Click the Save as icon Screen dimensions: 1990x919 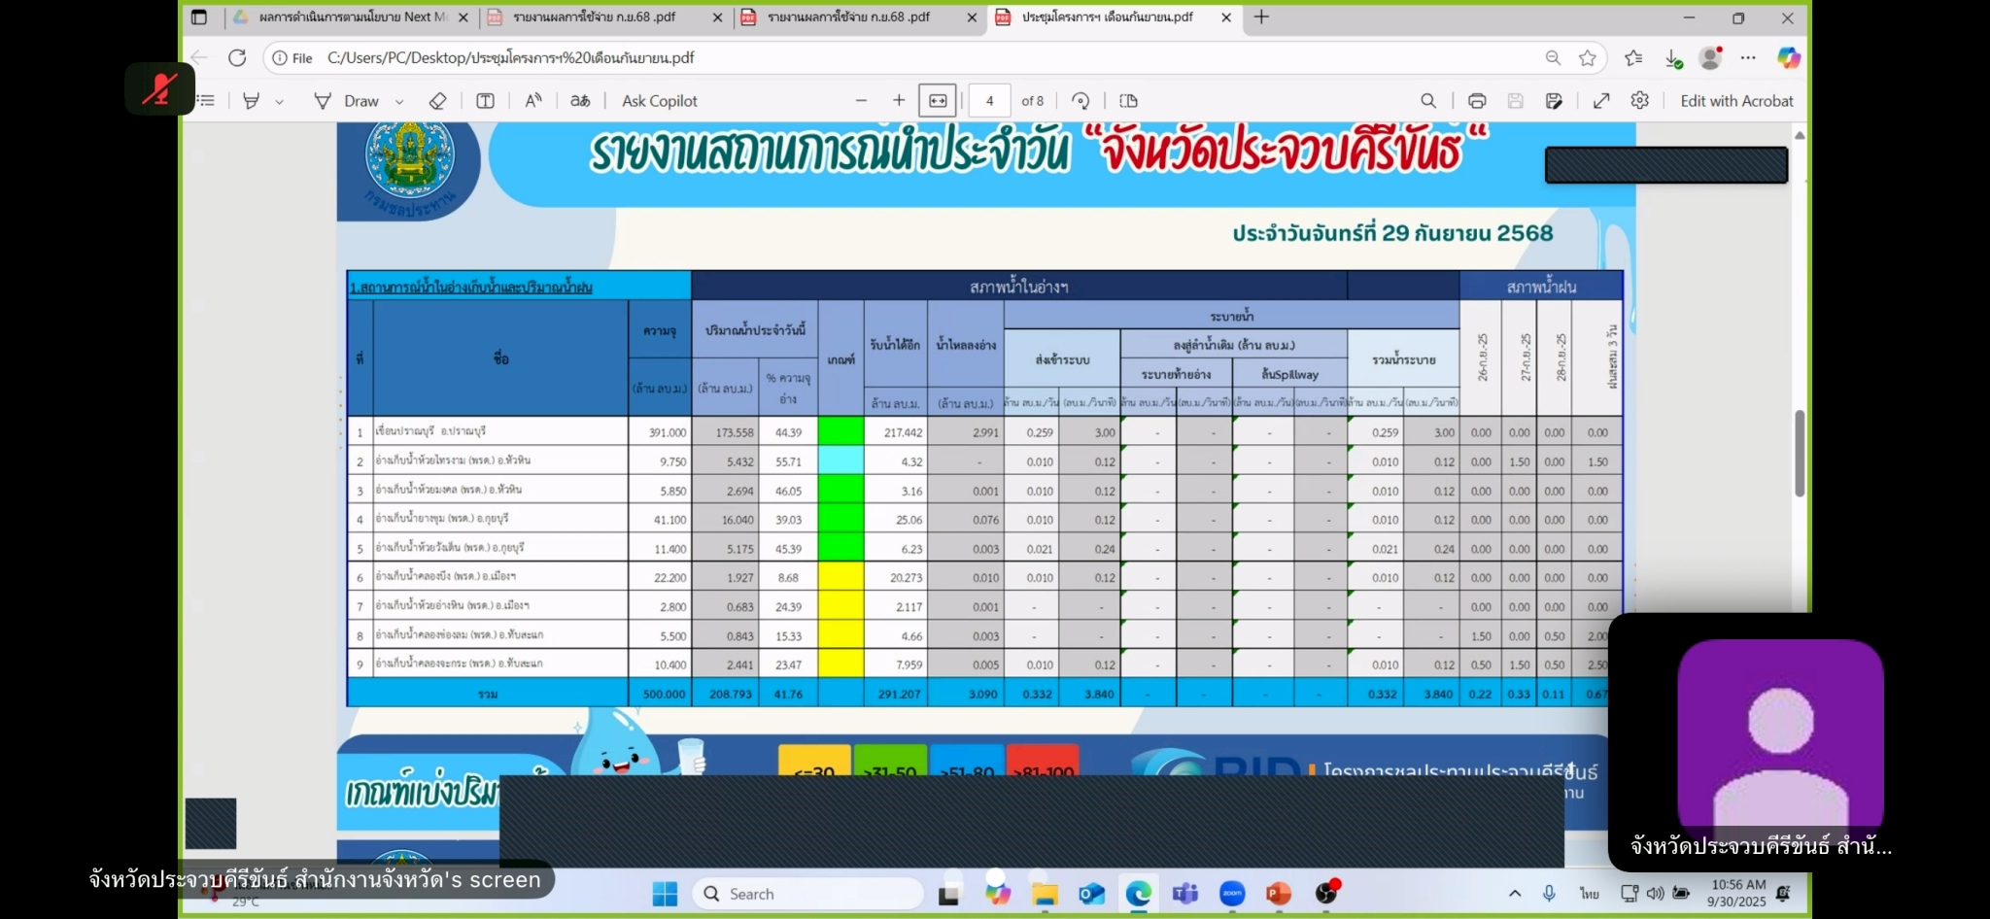(1554, 101)
